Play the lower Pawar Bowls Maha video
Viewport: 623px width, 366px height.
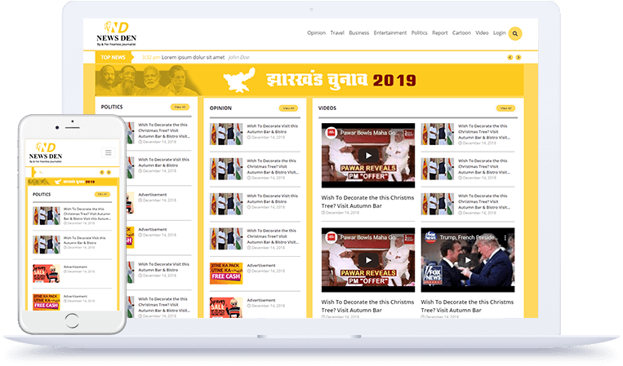click(368, 260)
